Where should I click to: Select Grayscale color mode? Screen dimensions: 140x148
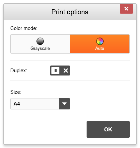pyautogui.click(x=40, y=44)
